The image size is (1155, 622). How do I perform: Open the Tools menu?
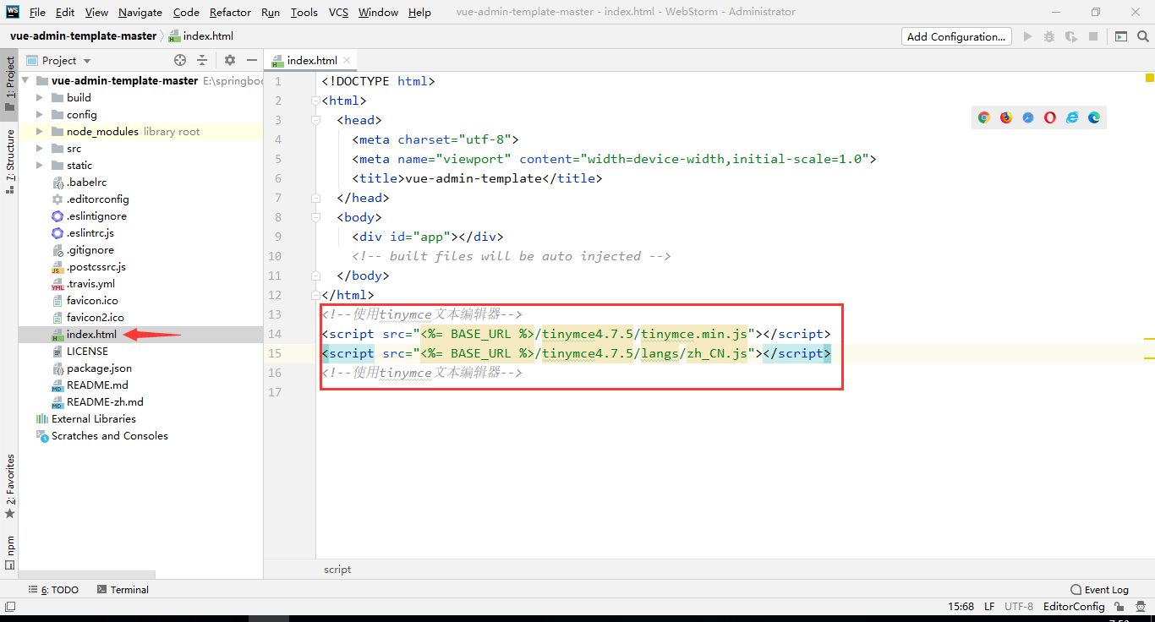[304, 12]
